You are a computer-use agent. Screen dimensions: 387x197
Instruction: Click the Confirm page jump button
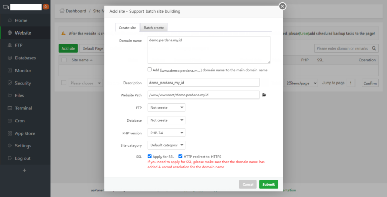(370, 83)
